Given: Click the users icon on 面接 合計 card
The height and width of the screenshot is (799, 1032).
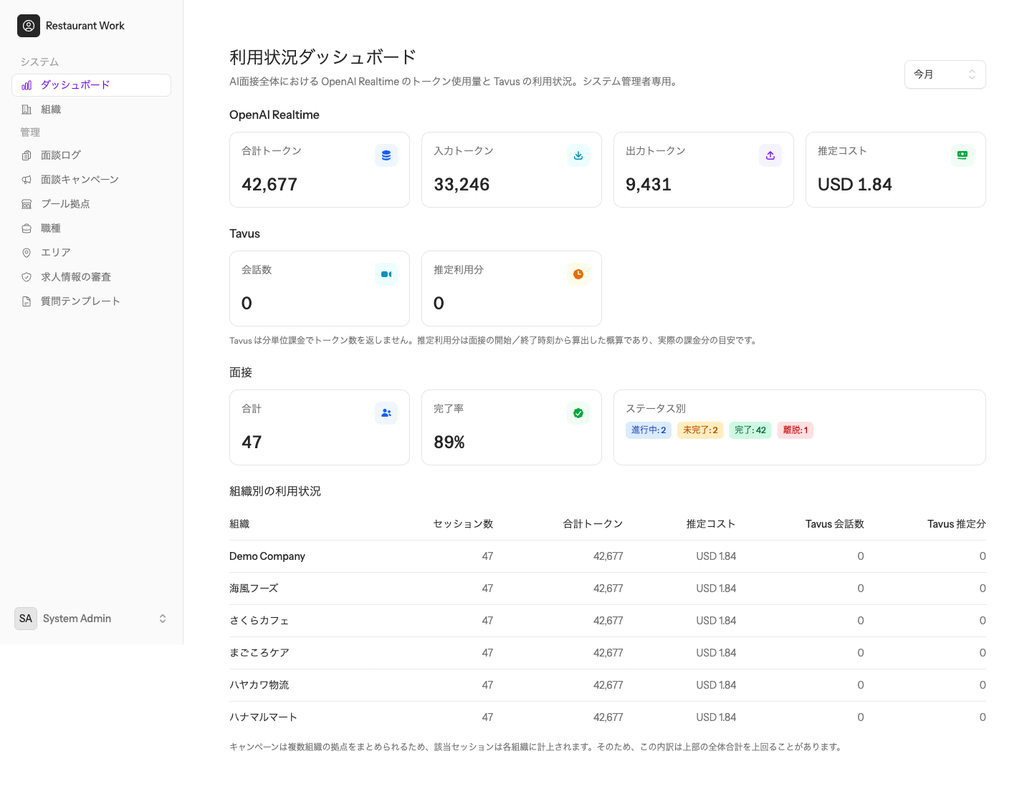Looking at the screenshot, I should (386, 413).
